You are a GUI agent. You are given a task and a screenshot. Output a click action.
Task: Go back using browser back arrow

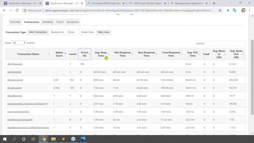(x=4, y=10)
